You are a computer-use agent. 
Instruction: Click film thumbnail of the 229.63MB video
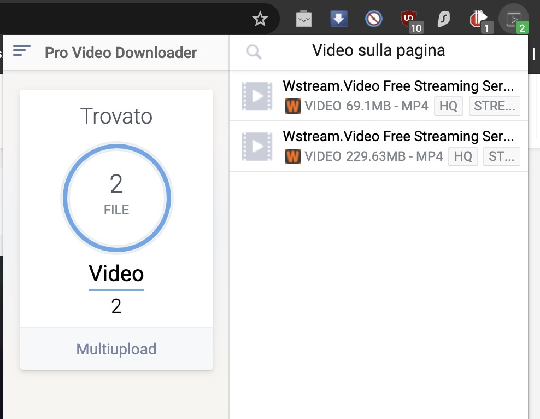(257, 147)
